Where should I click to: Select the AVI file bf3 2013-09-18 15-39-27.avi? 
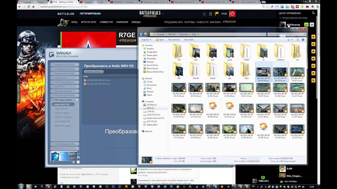pos(263,129)
